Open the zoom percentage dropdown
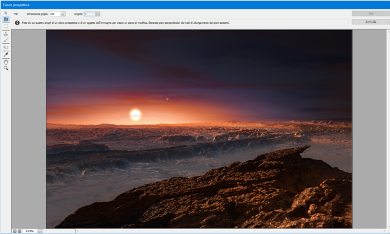The image size is (390, 234). click(40, 232)
